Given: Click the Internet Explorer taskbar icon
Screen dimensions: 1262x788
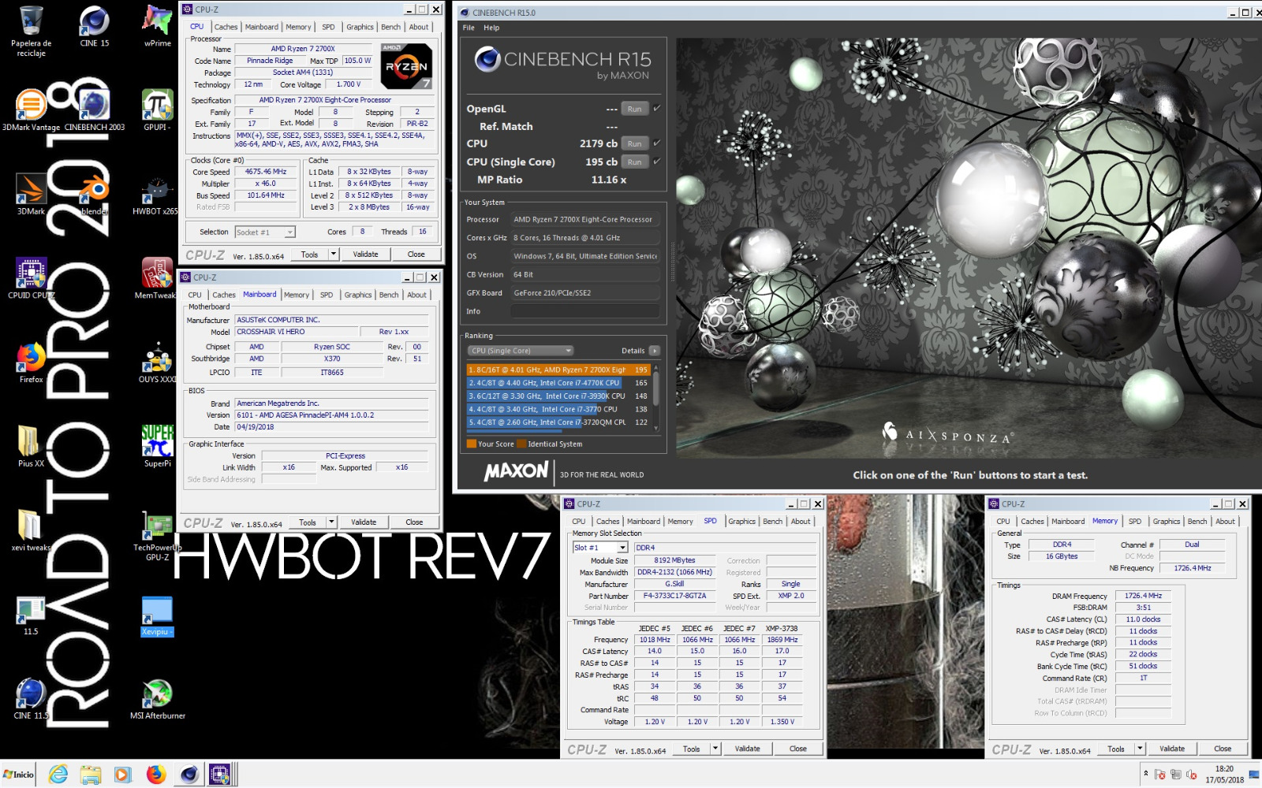Looking at the screenshot, I should [58, 775].
